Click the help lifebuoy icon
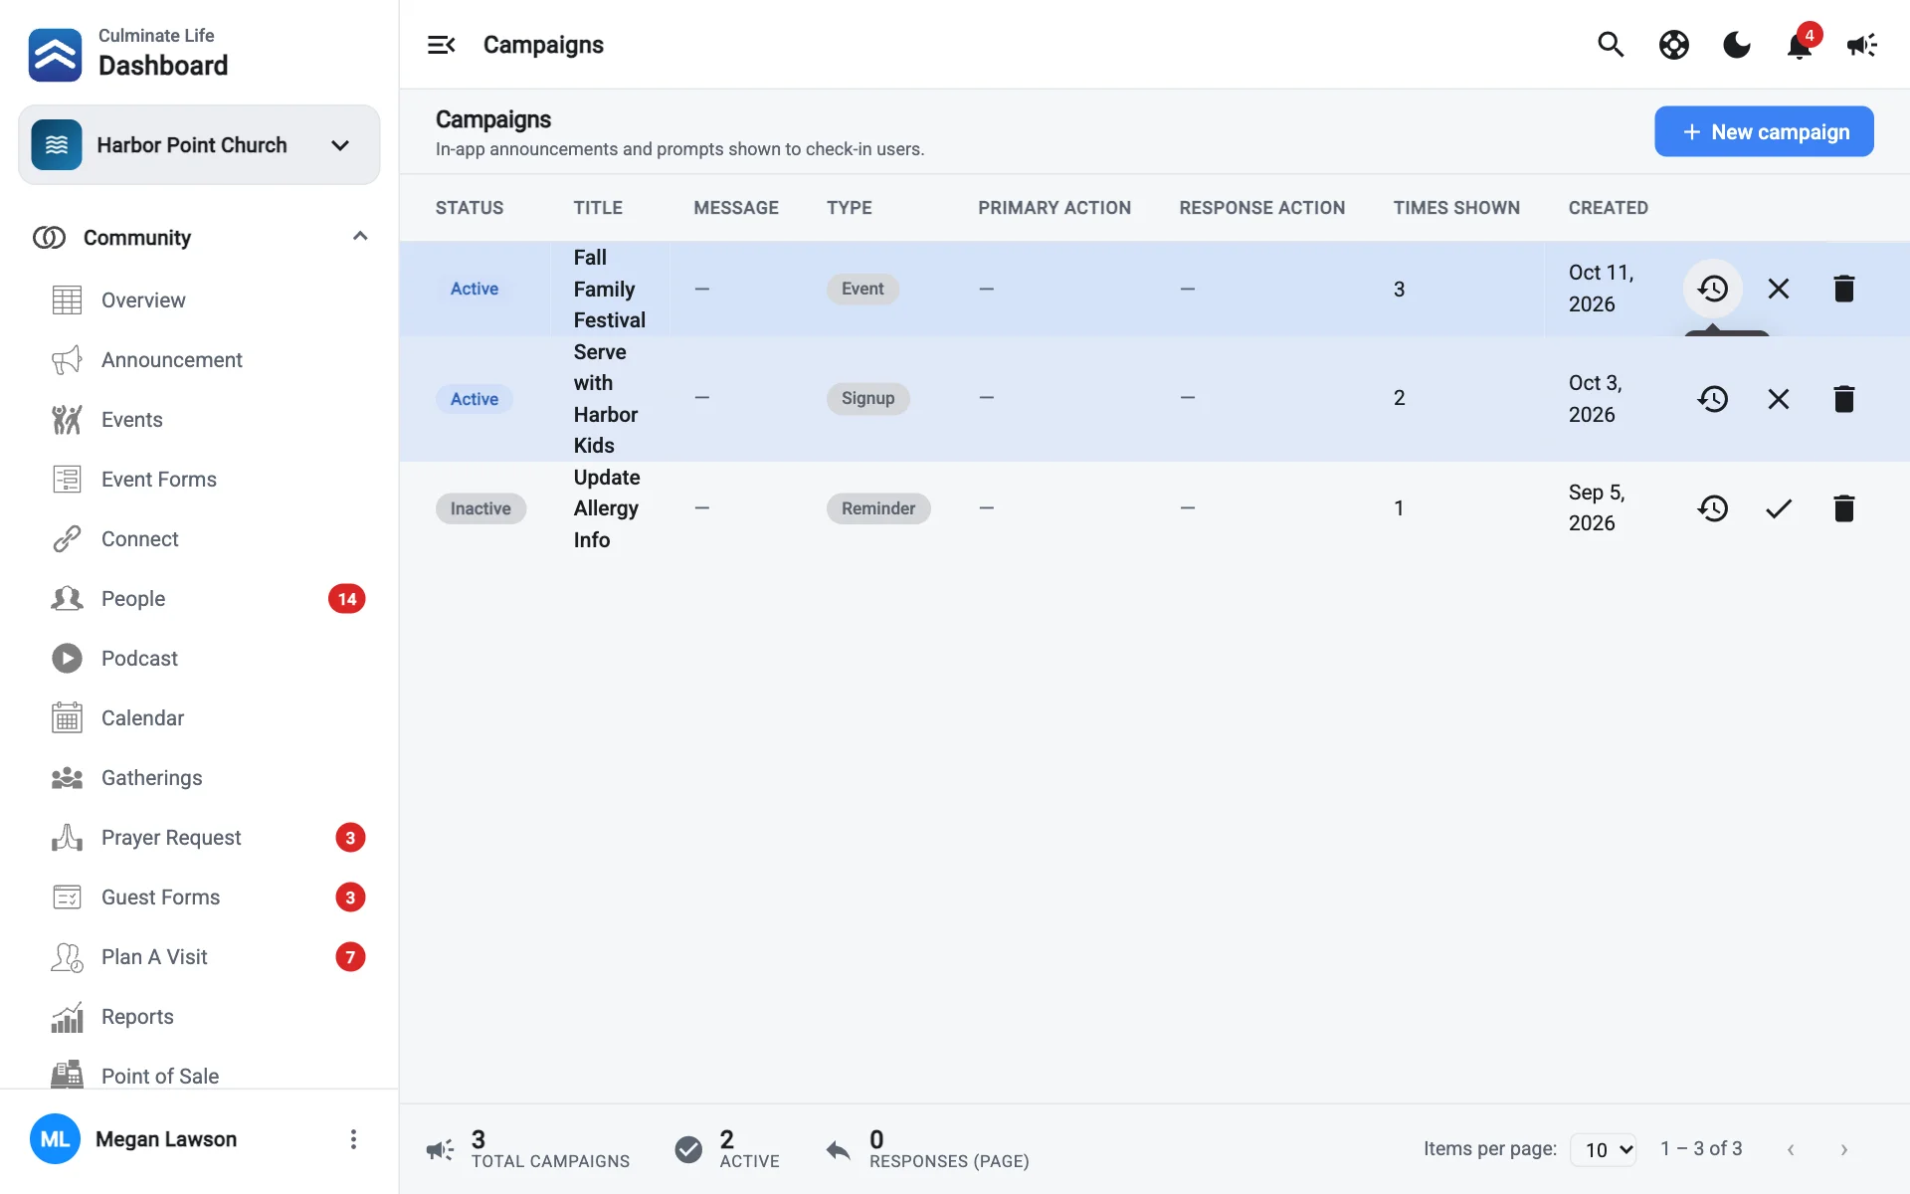Image resolution: width=1910 pixels, height=1194 pixels. [x=1674, y=45]
